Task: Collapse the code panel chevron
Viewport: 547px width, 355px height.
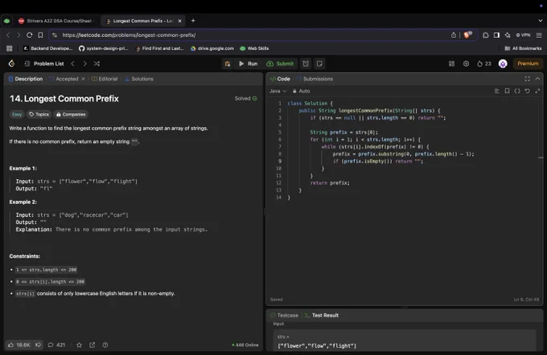Action: point(537,79)
